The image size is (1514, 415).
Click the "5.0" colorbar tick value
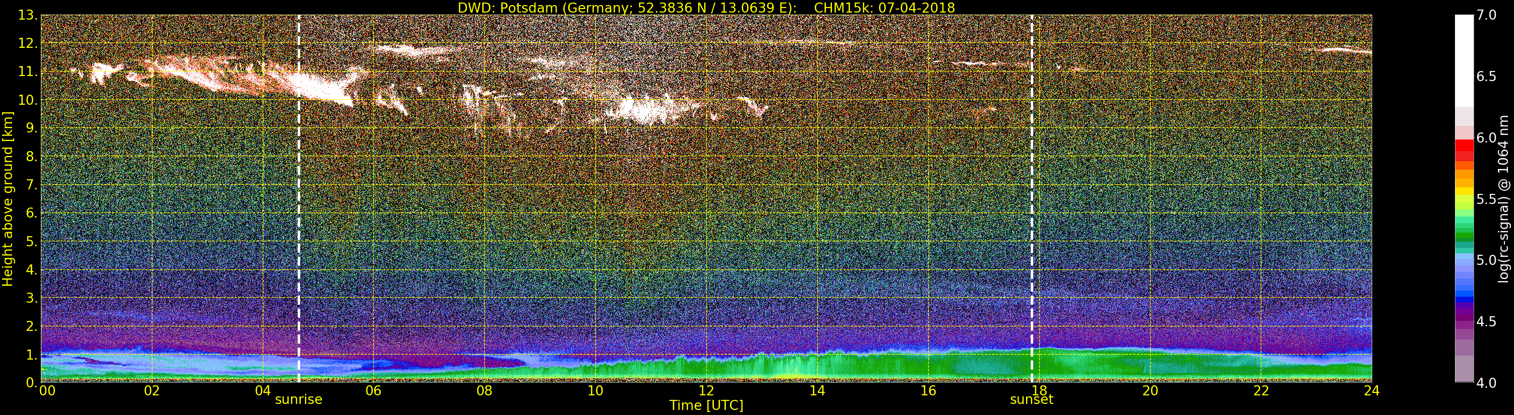[1487, 260]
